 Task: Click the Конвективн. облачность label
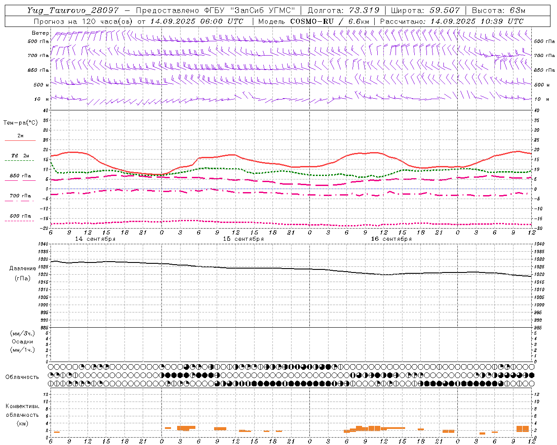click(x=22, y=411)
